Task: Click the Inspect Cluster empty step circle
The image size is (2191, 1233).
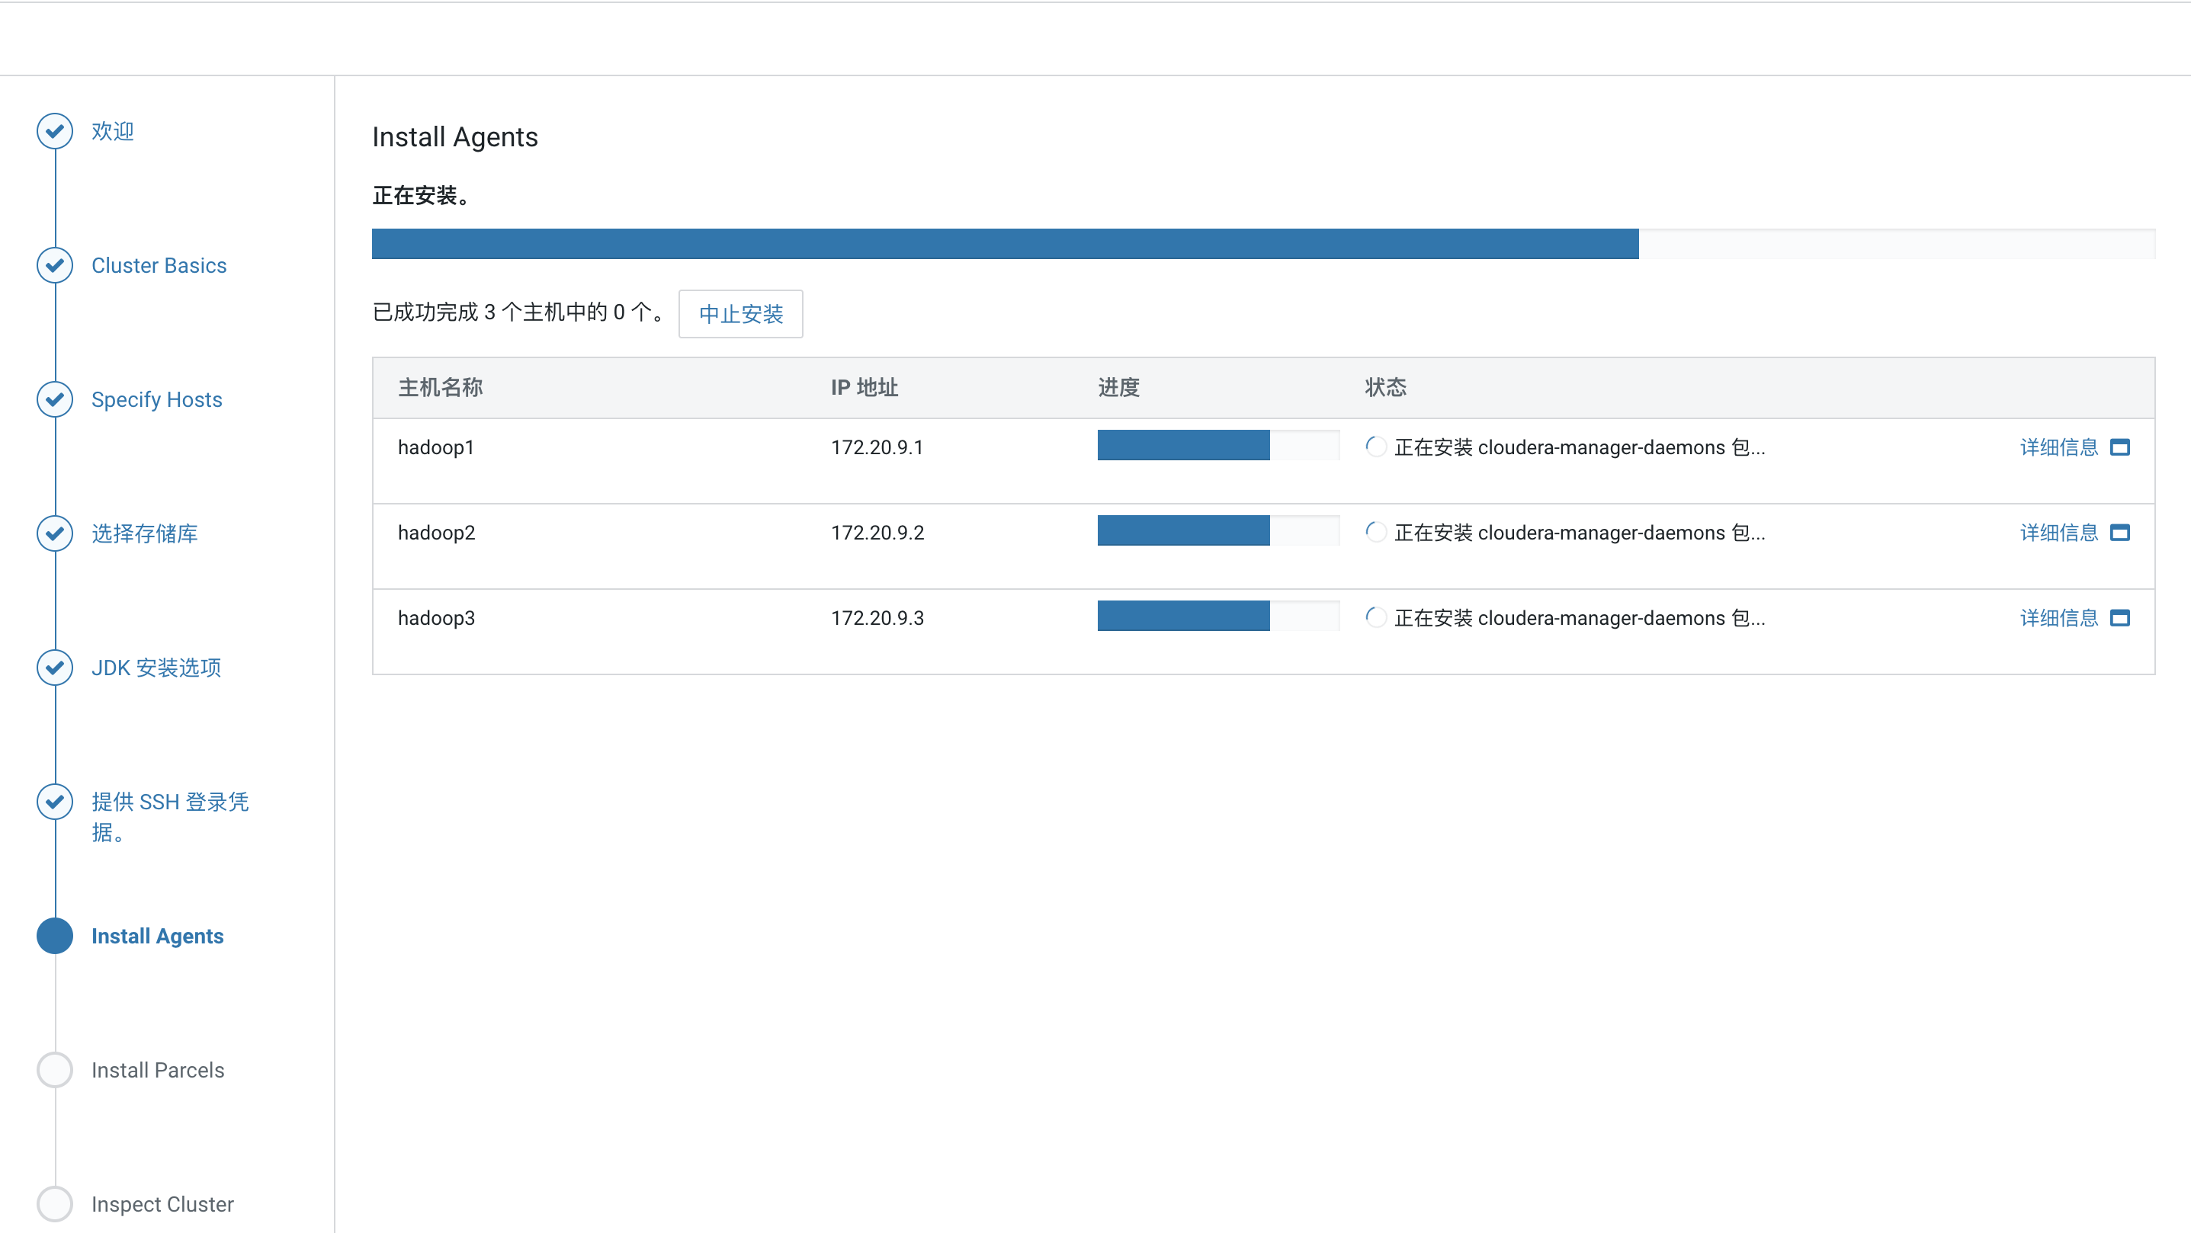Action: click(x=54, y=1203)
